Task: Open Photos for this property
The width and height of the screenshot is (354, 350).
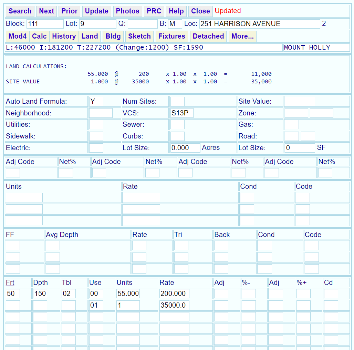Action: pos(127,11)
